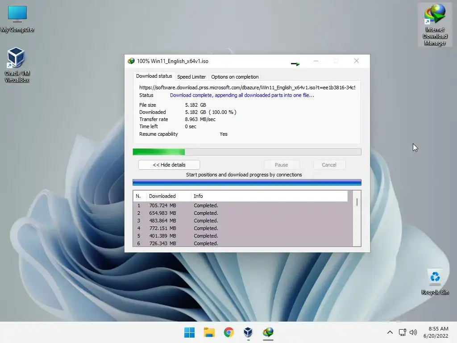
Task: Click the Resume capability value Yes
Action: (224, 134)
